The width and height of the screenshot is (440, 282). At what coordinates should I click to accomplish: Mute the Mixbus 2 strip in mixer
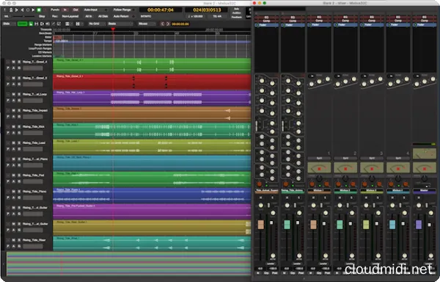tap(340, 198)
